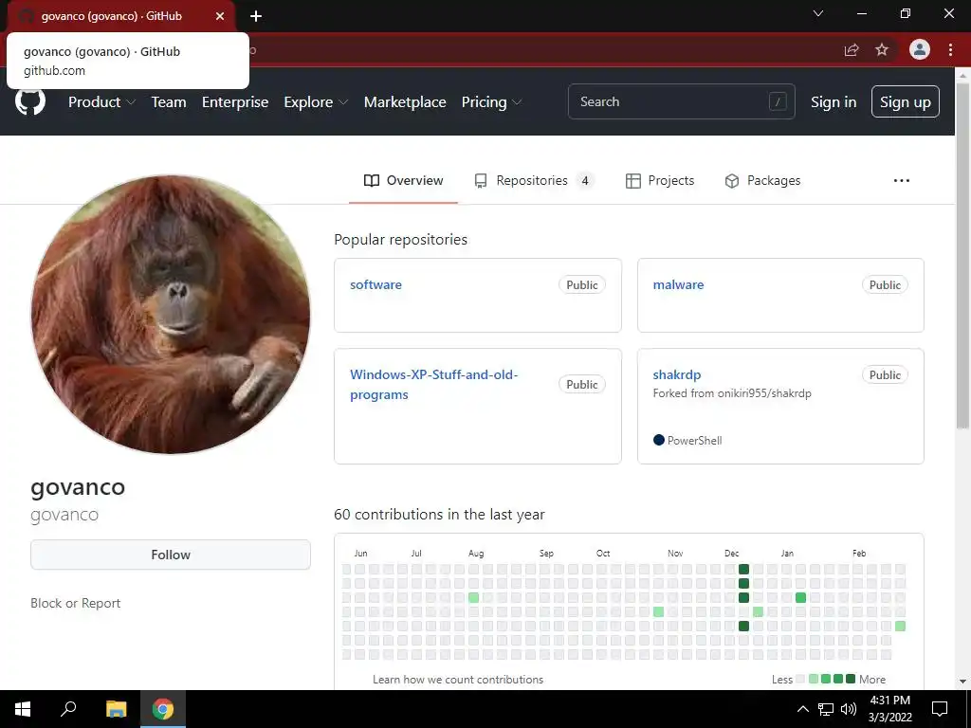
Task: Open Windows taskbar search
Action: [x=68, y=709]
